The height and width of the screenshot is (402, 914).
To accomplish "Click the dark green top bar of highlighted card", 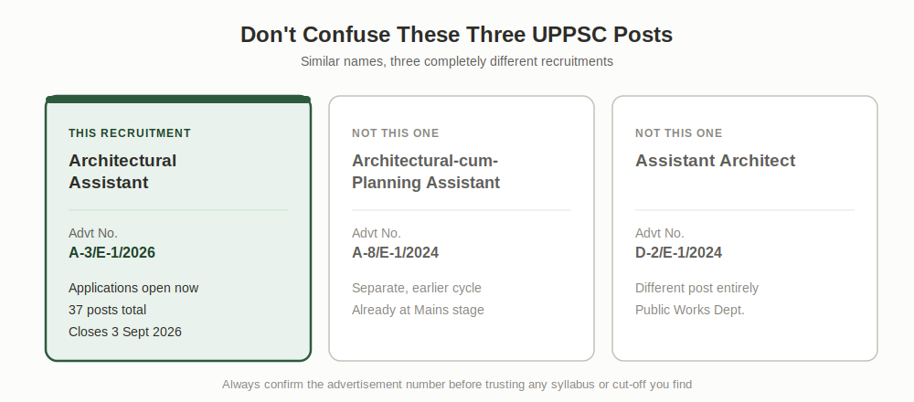I will pos(178,99).
